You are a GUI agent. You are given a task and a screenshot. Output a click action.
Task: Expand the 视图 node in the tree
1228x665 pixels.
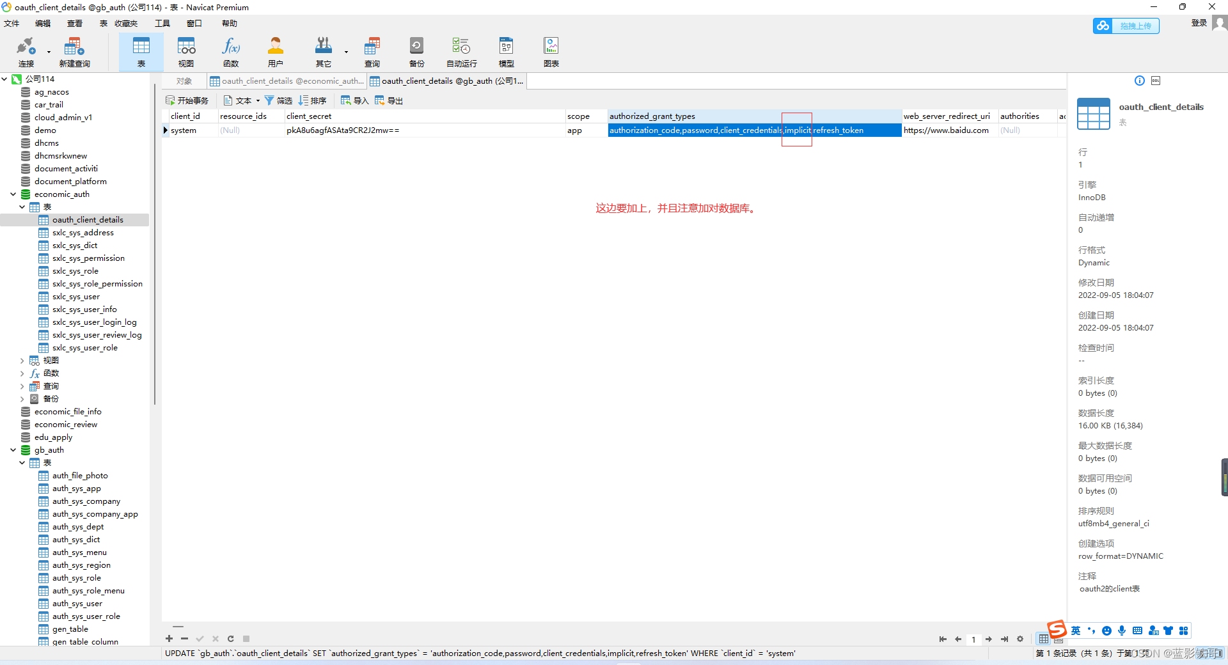click(x=22, y=361)
